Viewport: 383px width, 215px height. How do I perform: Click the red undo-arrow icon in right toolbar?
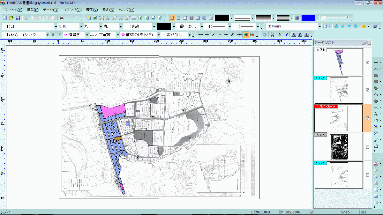376,164
